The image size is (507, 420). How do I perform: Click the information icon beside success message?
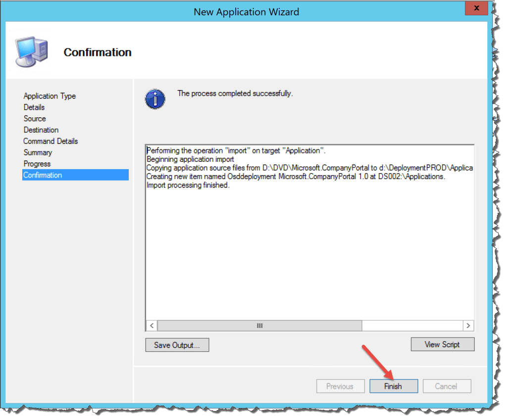point(155,98)
